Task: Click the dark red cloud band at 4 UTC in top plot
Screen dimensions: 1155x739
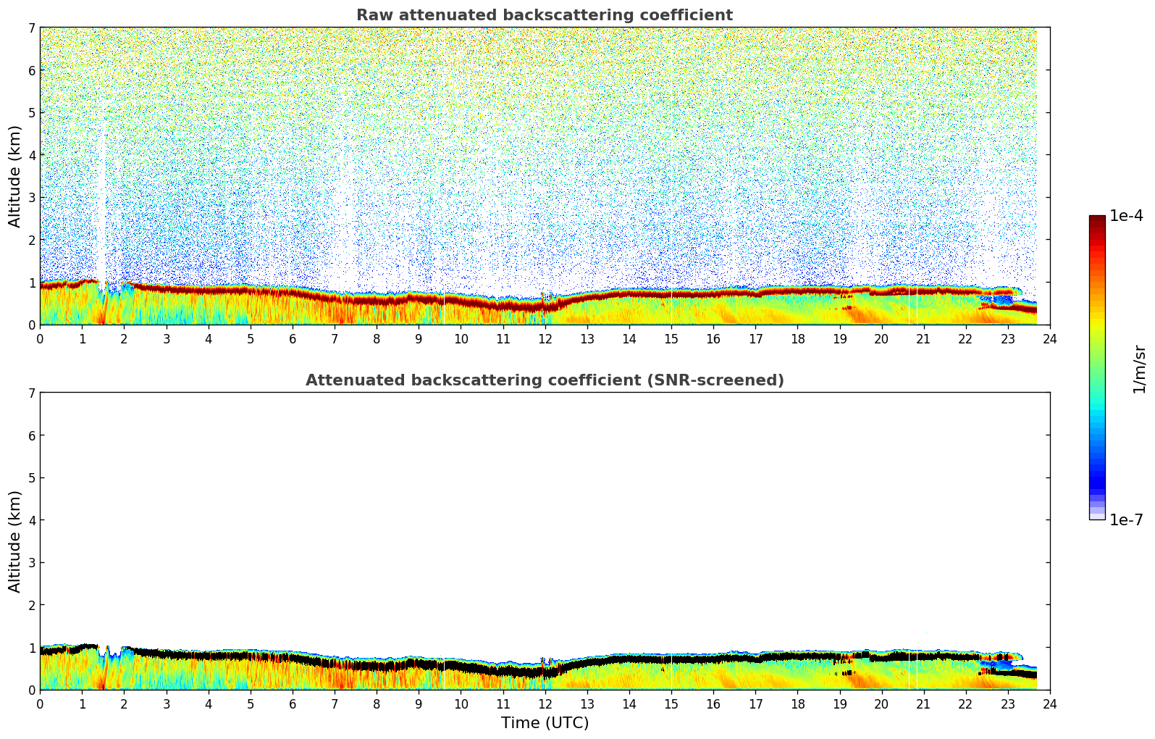Action: click(x=209, y=291)
